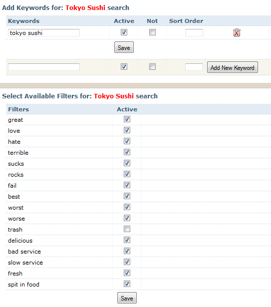Click the Save button under the keywords table
Screen dimensions: 271x307
pos(124,47)
